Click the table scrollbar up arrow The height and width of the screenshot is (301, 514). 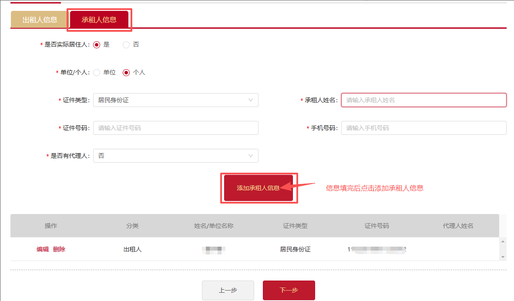pos(503,242)
